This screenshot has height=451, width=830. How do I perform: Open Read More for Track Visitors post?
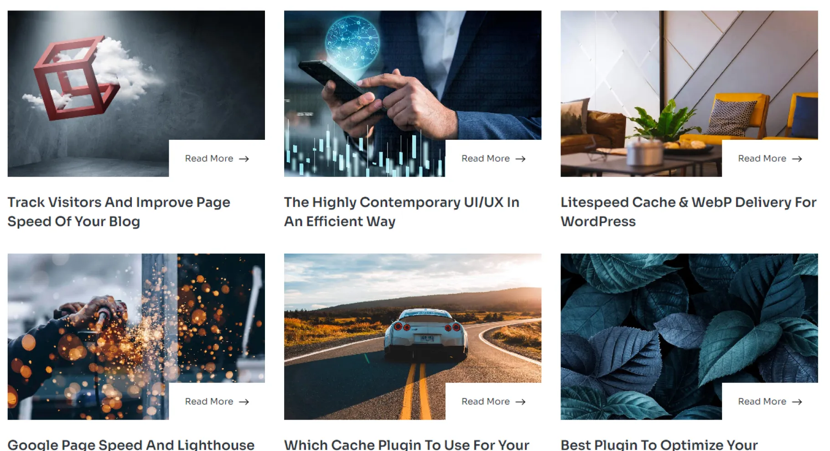pyautogui.click(x=217, y=159)
